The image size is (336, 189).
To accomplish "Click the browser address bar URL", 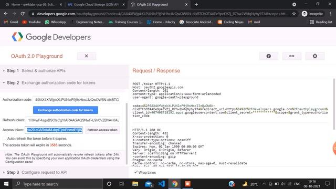I will pos(162,14).
